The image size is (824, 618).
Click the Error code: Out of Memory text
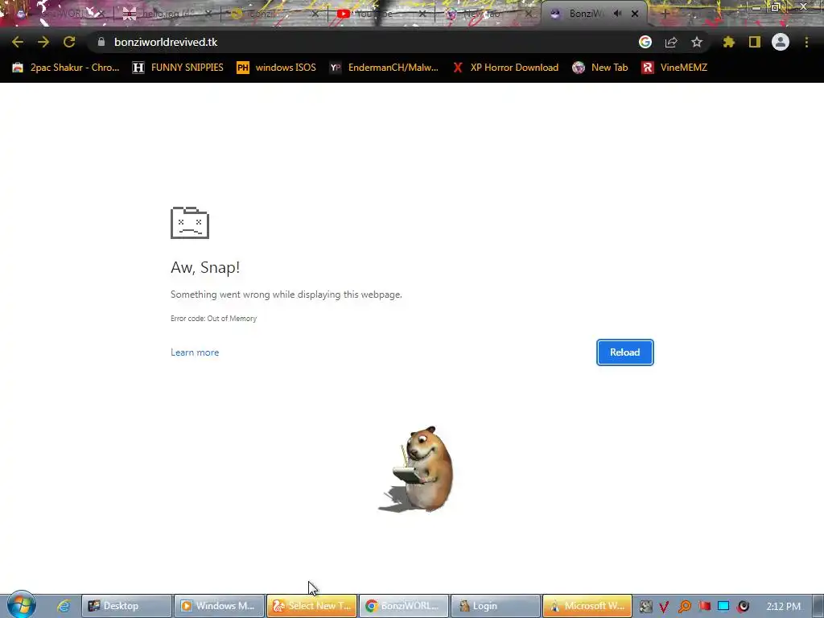pyautogui.click(x=213, y=319)
